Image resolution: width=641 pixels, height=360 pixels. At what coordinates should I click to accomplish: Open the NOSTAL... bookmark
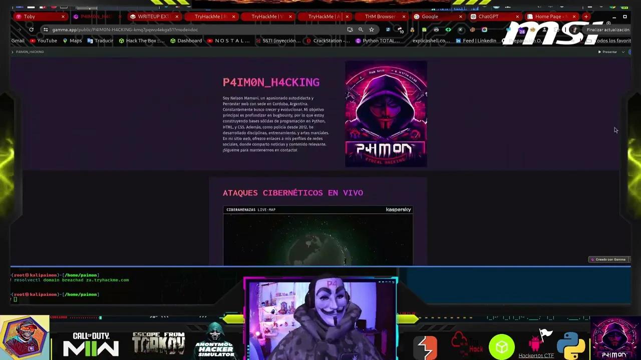[x=228, y=41]
